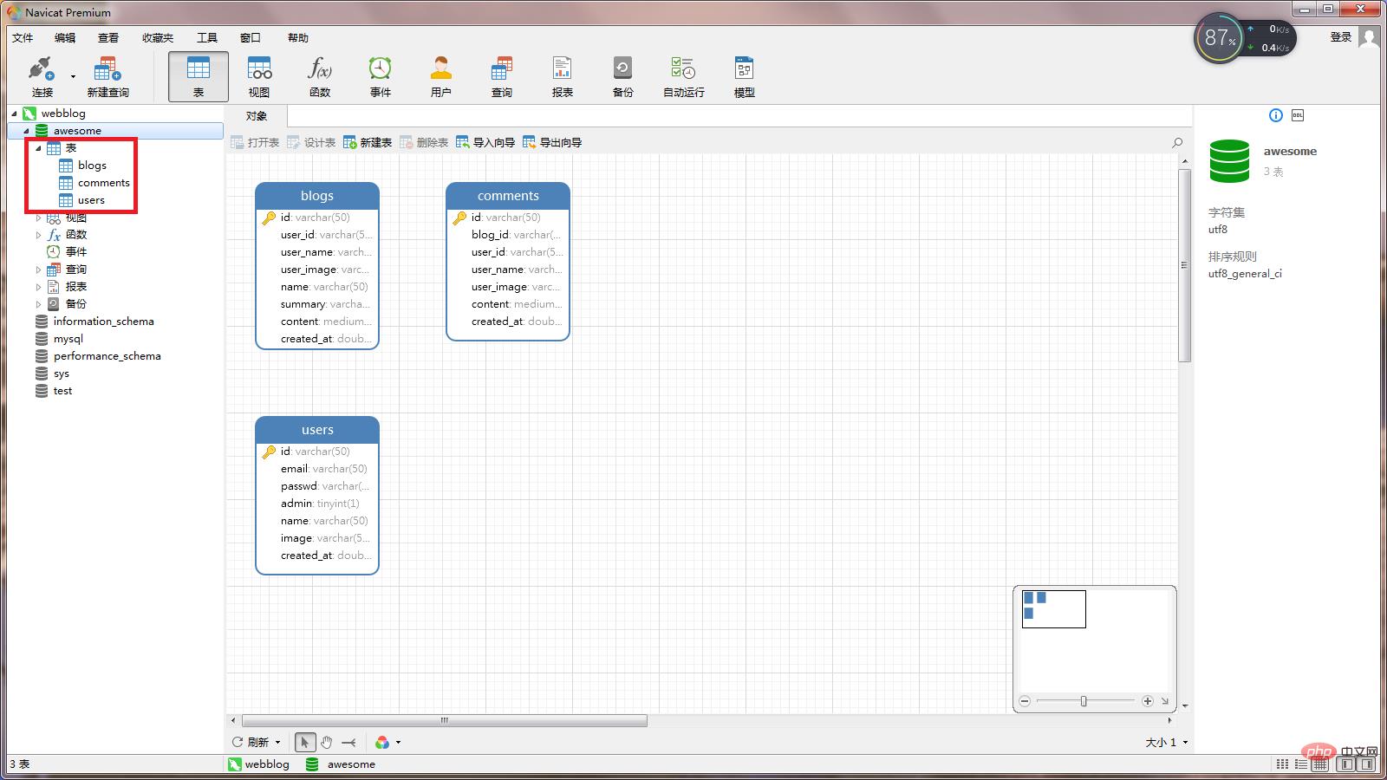Open the 用户 users toolbar icon
The image size is (1387, 780).
tap(440, 76)
